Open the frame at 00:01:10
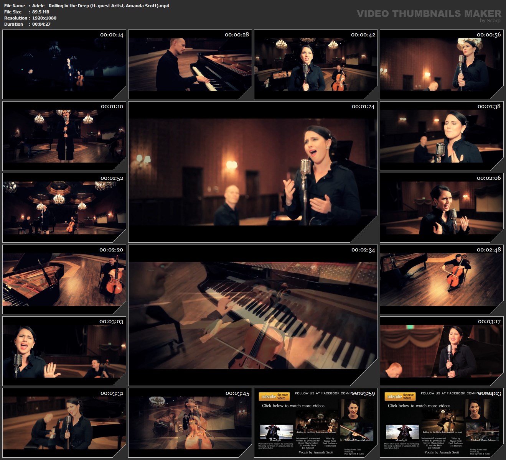 click(64, 136)
